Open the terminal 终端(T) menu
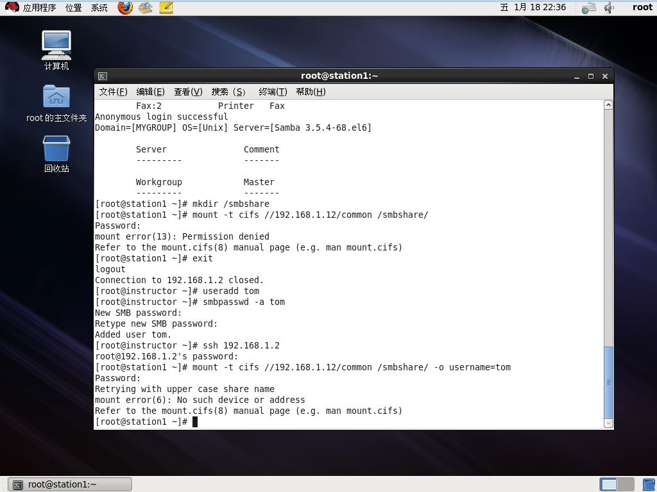The image size is (657, 492). pos(273,92)
